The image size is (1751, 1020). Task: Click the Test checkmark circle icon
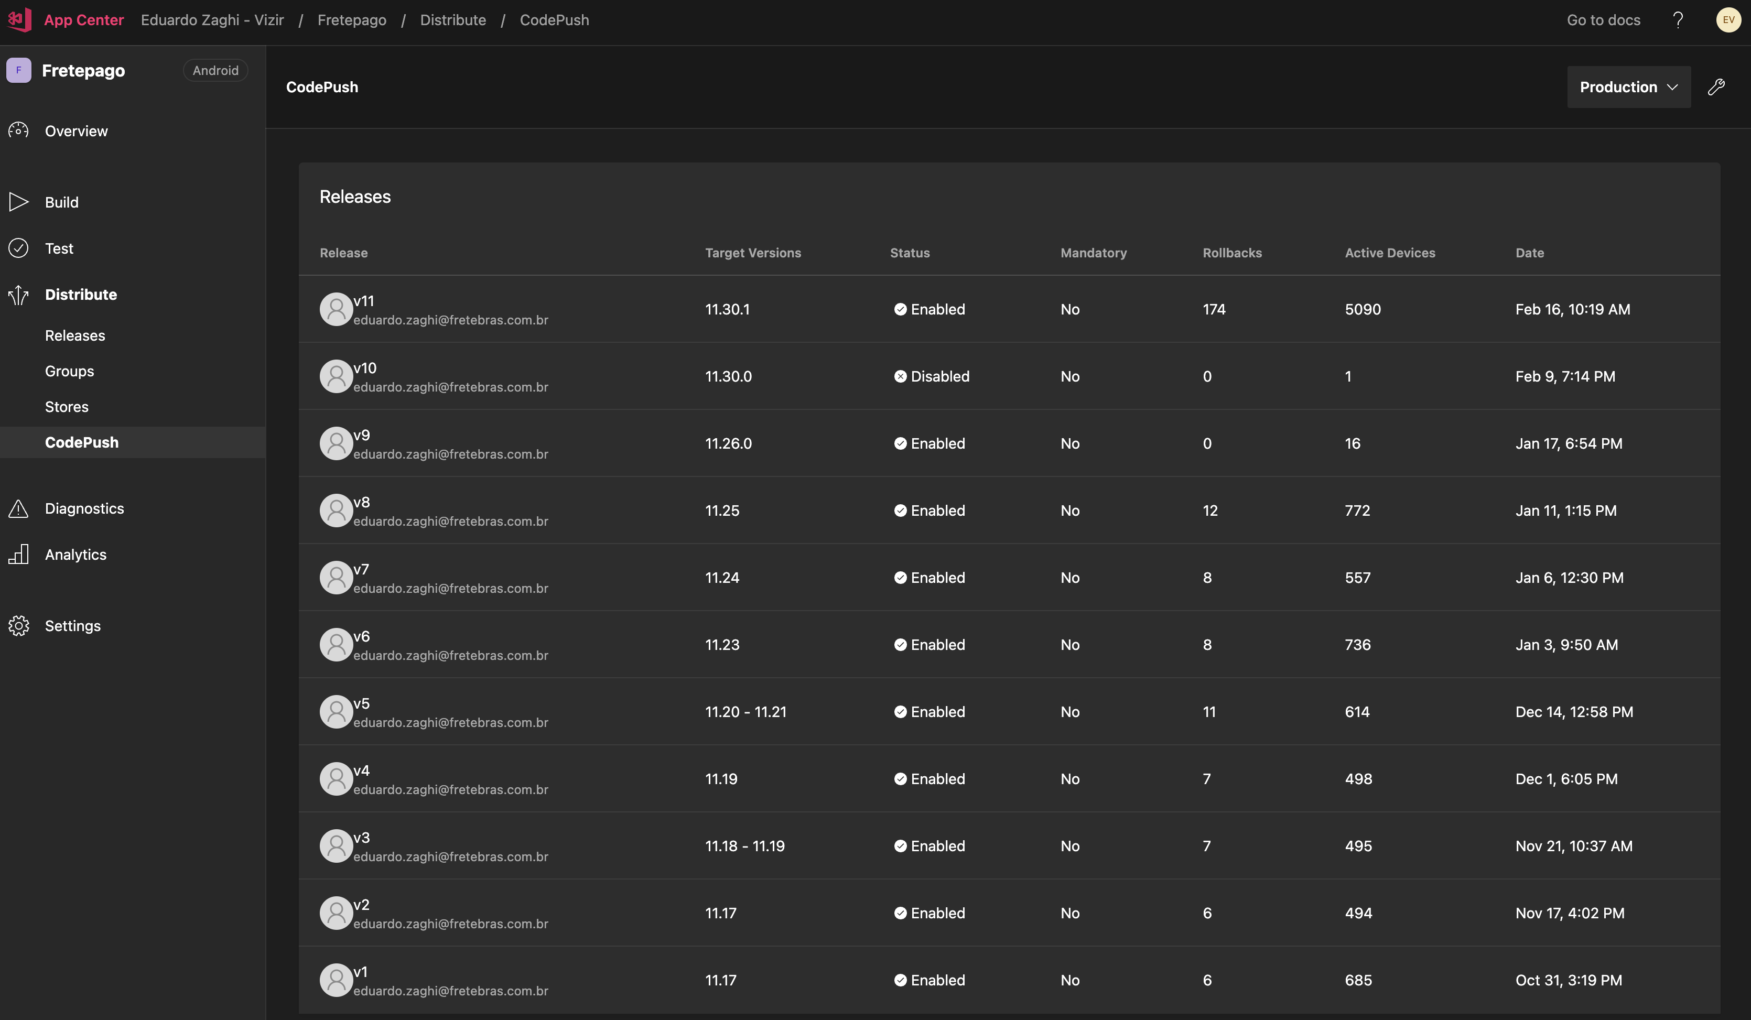[19, 248]
